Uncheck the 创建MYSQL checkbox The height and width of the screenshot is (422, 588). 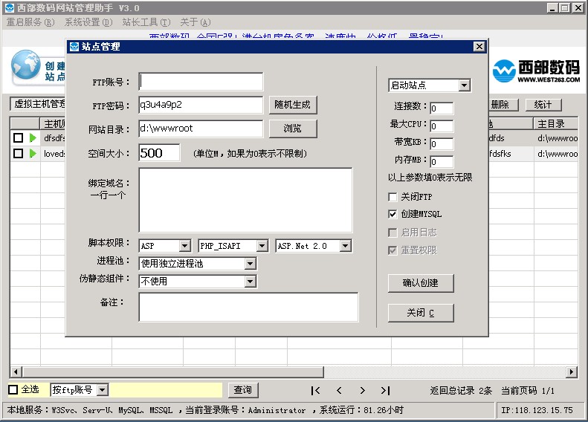(392, 214)
